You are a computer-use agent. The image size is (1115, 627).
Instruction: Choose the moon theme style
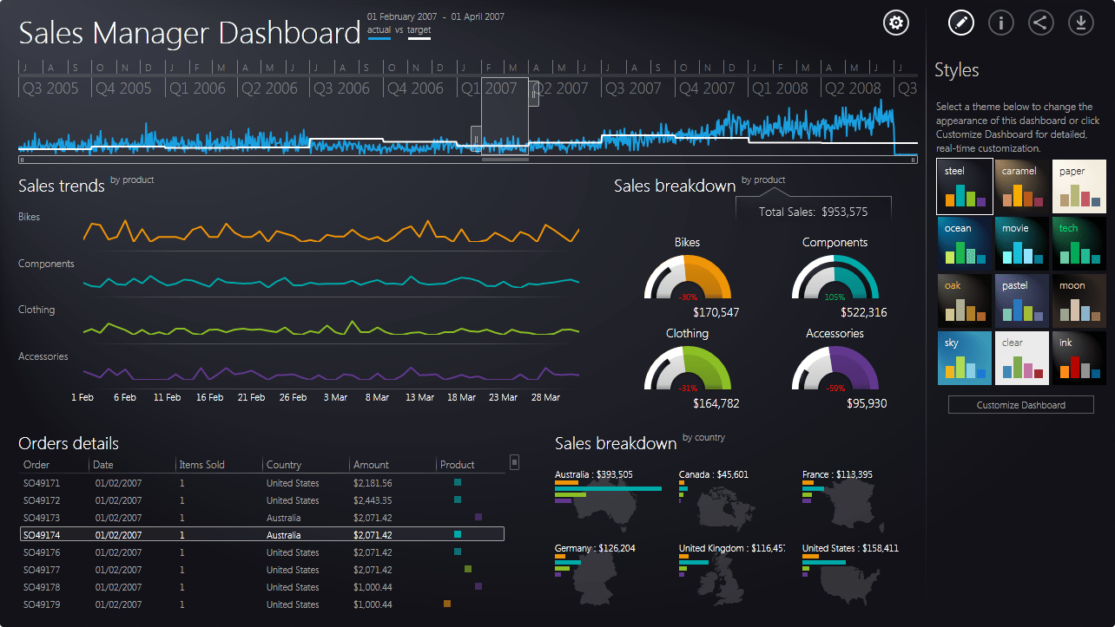[1079, 301]
